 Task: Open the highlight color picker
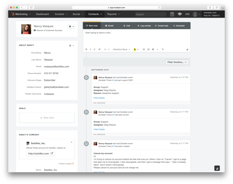(136, 49)
